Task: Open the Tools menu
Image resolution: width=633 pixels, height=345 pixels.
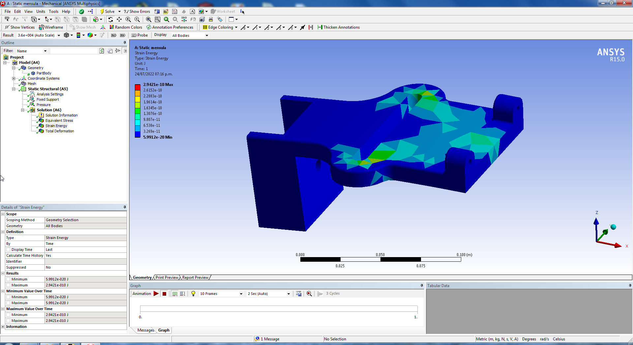Action: coord(53,12)
